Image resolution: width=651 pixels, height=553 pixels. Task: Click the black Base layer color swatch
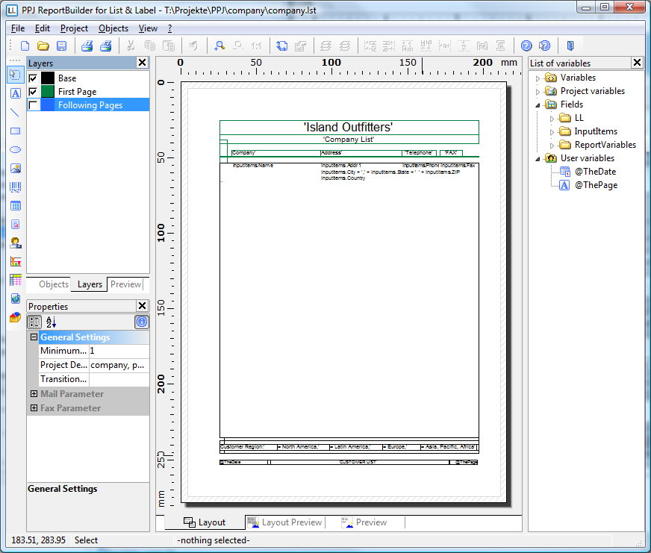pyautogui.click(x=48, y=78)
